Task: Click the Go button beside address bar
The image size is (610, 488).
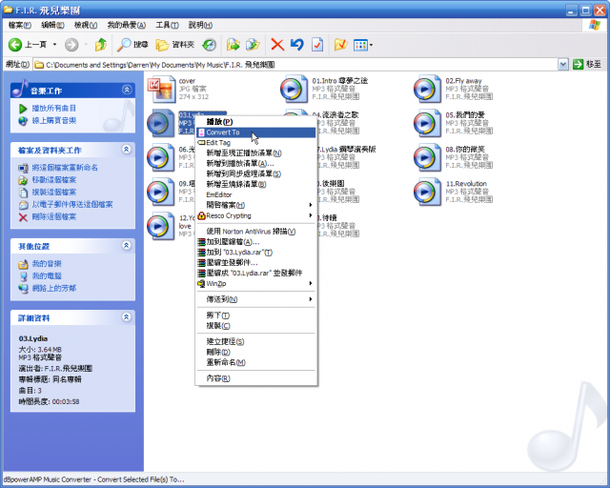Action: [x=587, y=65]
